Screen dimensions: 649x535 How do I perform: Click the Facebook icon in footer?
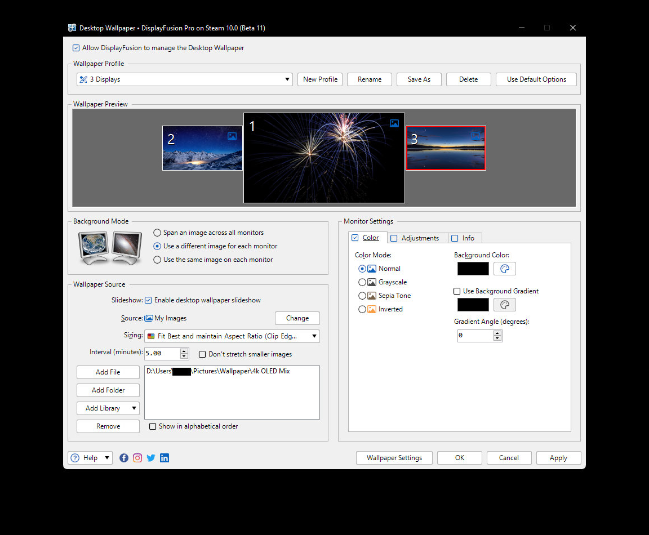pyautogui.click(x=124, y=458)
